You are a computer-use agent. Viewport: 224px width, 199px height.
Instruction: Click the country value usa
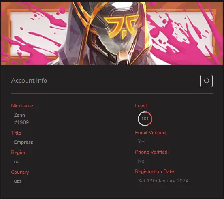click(18, 182)
